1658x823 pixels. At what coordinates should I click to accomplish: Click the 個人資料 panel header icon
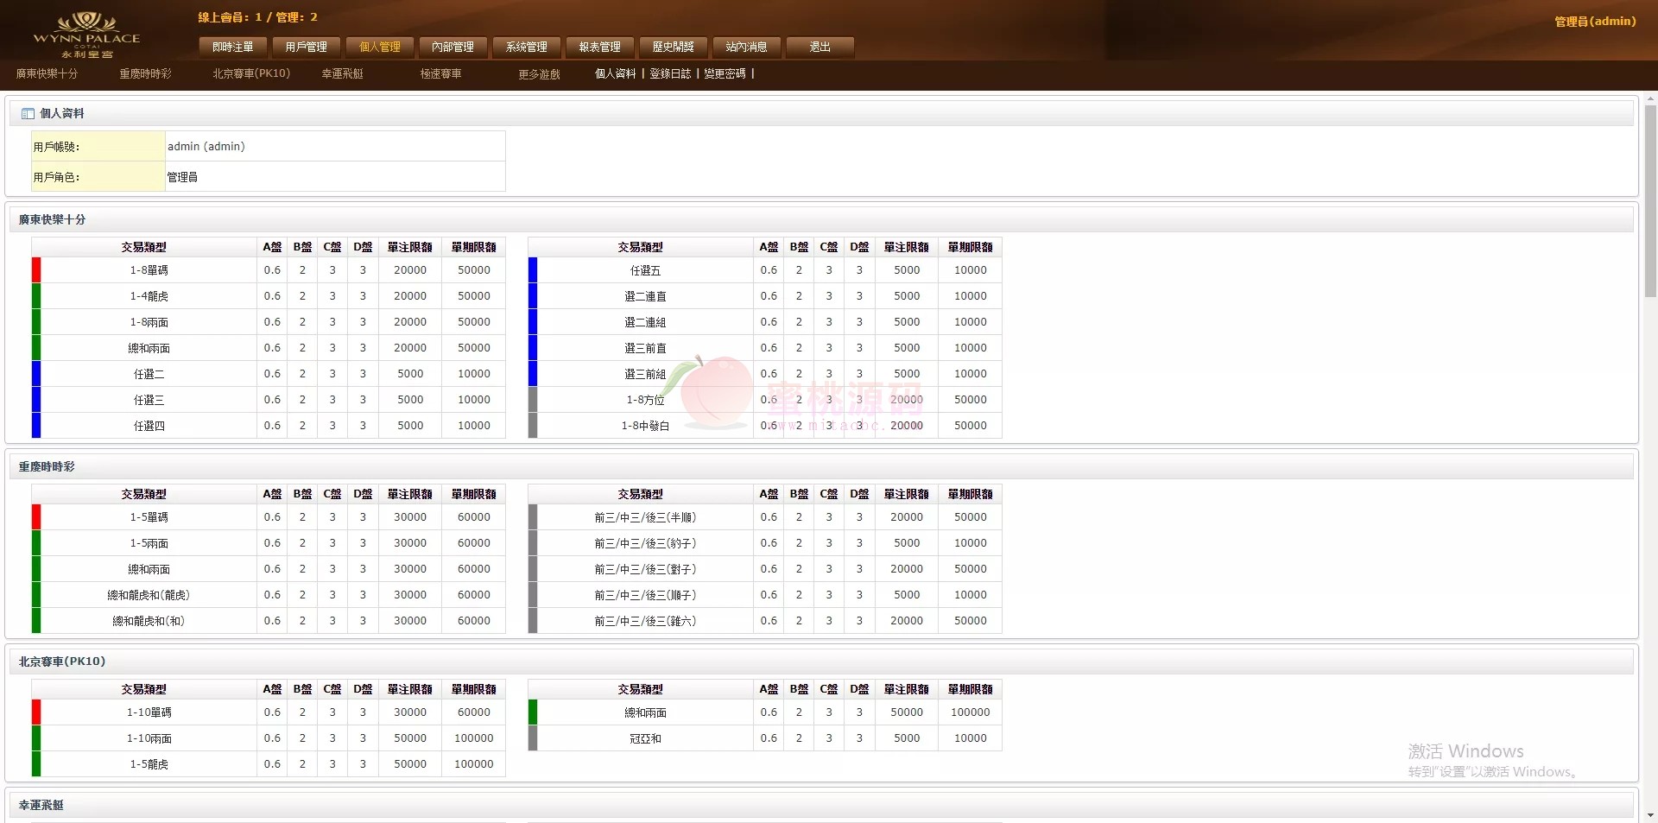click(28, 114)
